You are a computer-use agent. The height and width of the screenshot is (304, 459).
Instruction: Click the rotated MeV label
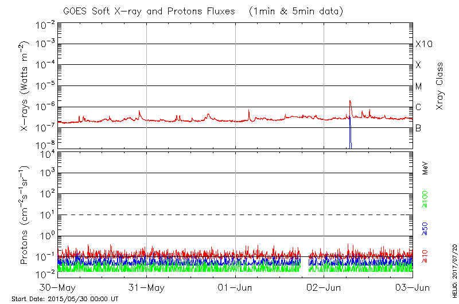[x=425, y=168]
